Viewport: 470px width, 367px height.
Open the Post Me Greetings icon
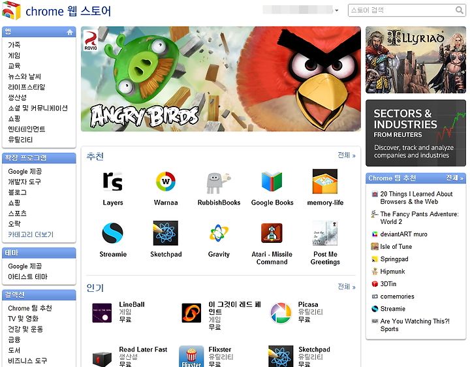pos(325,233)
